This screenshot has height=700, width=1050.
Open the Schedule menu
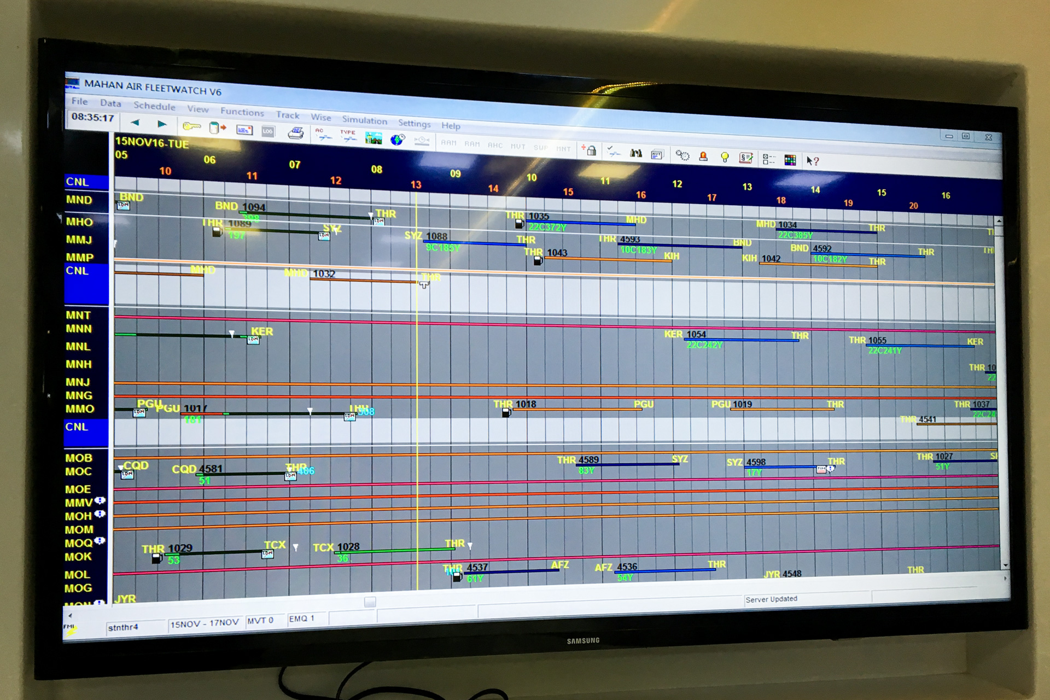click(154, 106)
